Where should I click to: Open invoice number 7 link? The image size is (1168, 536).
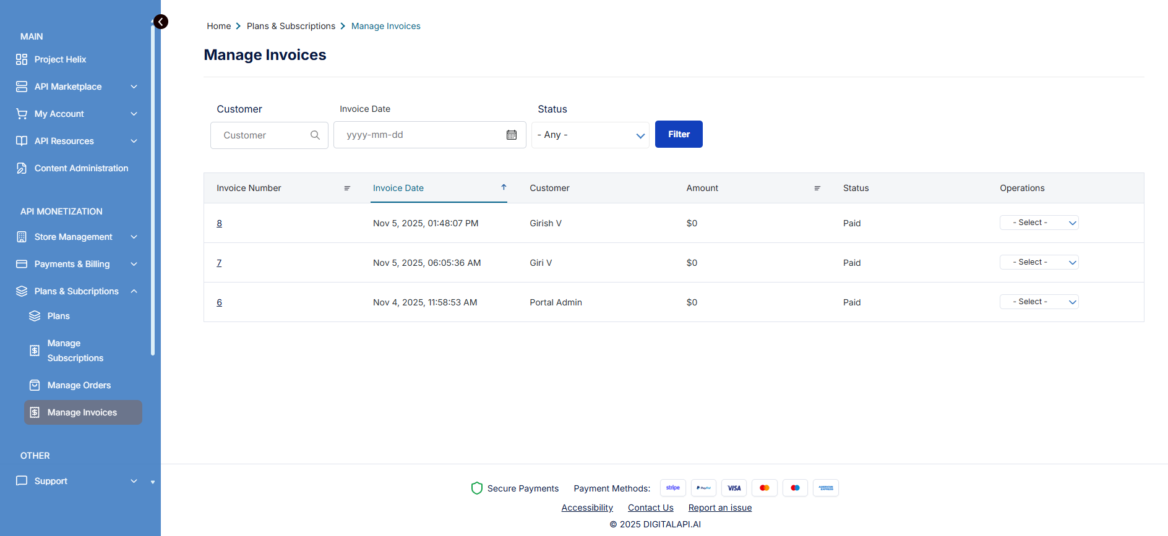tap(219, 263)
